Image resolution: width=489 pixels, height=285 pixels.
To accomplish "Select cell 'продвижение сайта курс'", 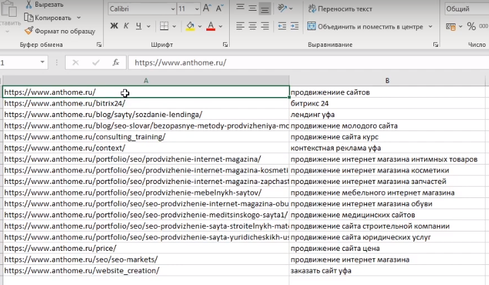I will [x=387, y=136].
